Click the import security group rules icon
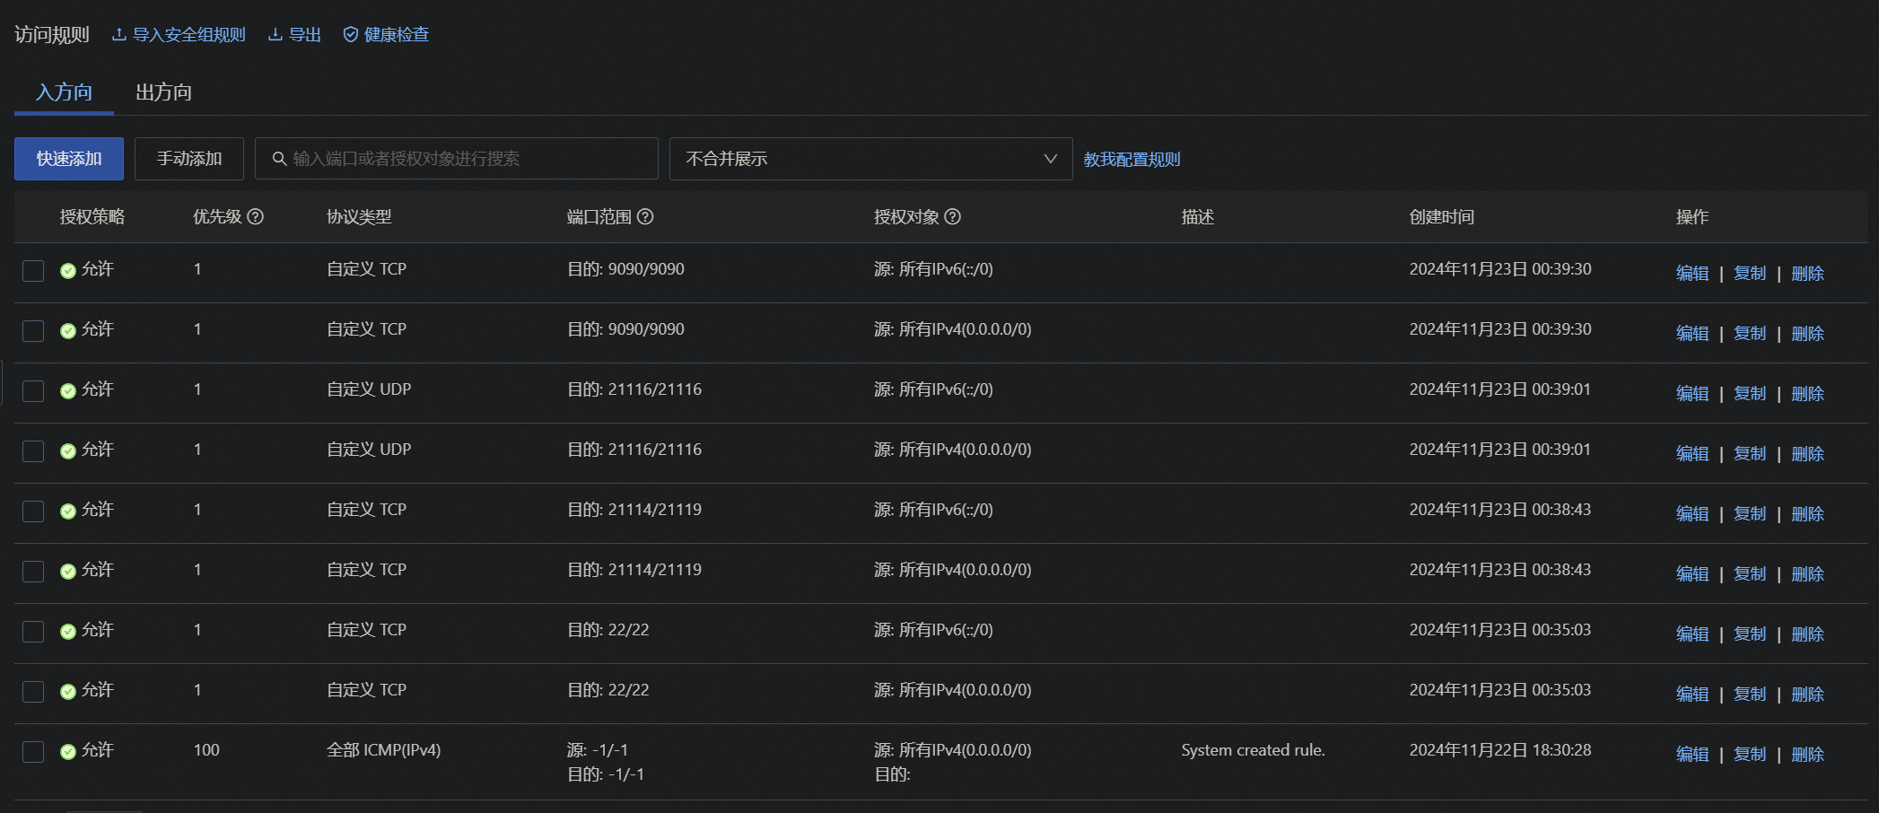Screen dimensions: 1879x813 (x=118, y=35)
